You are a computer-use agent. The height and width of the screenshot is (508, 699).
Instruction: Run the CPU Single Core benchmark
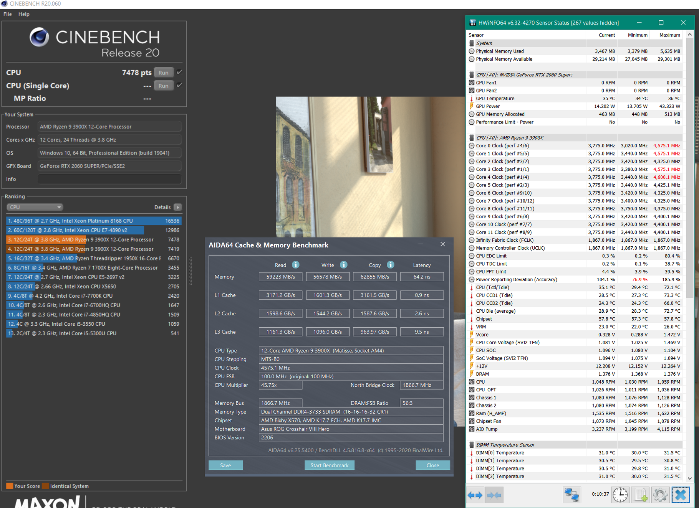coord(164,86)
